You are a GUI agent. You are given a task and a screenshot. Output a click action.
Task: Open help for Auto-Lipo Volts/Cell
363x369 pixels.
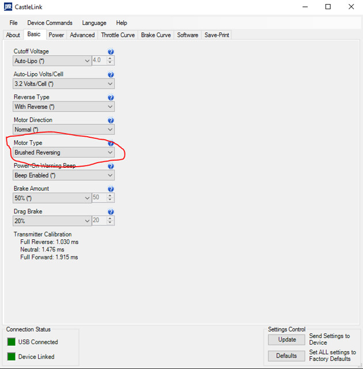[x=111, y=74]
